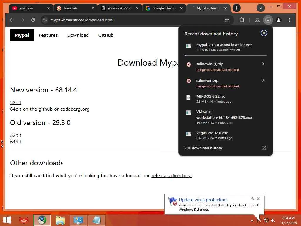301x226 pixels.
Task: Open the control panel taskbar icon
Action: (x=78, y=220)
